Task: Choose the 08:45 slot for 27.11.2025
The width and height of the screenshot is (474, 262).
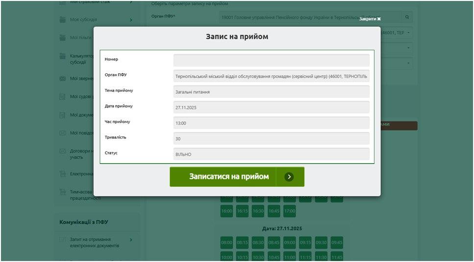Action: 274,242
